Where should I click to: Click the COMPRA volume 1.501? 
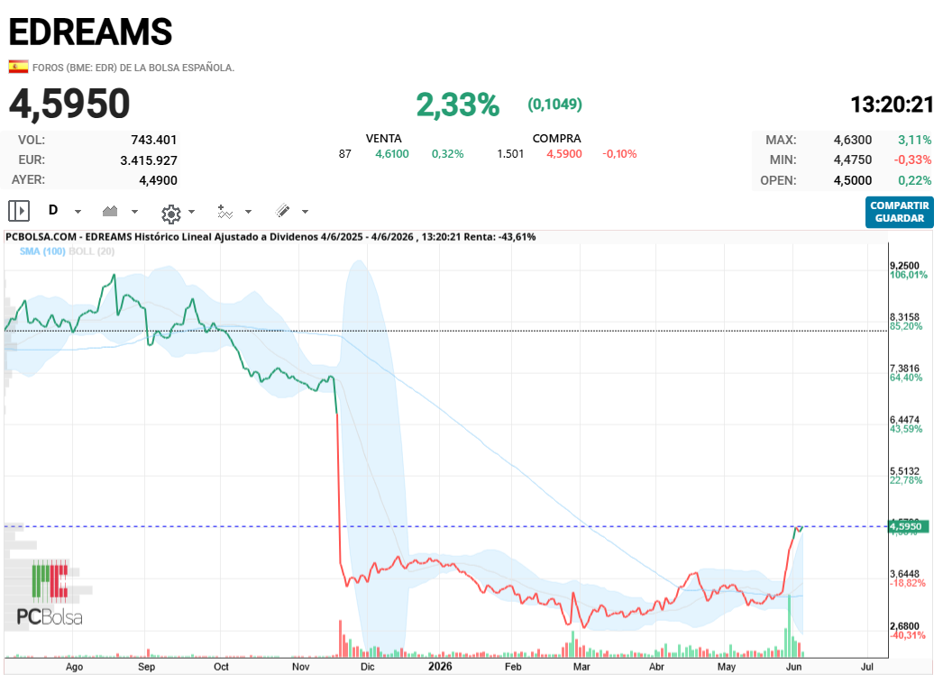point(510,154)
